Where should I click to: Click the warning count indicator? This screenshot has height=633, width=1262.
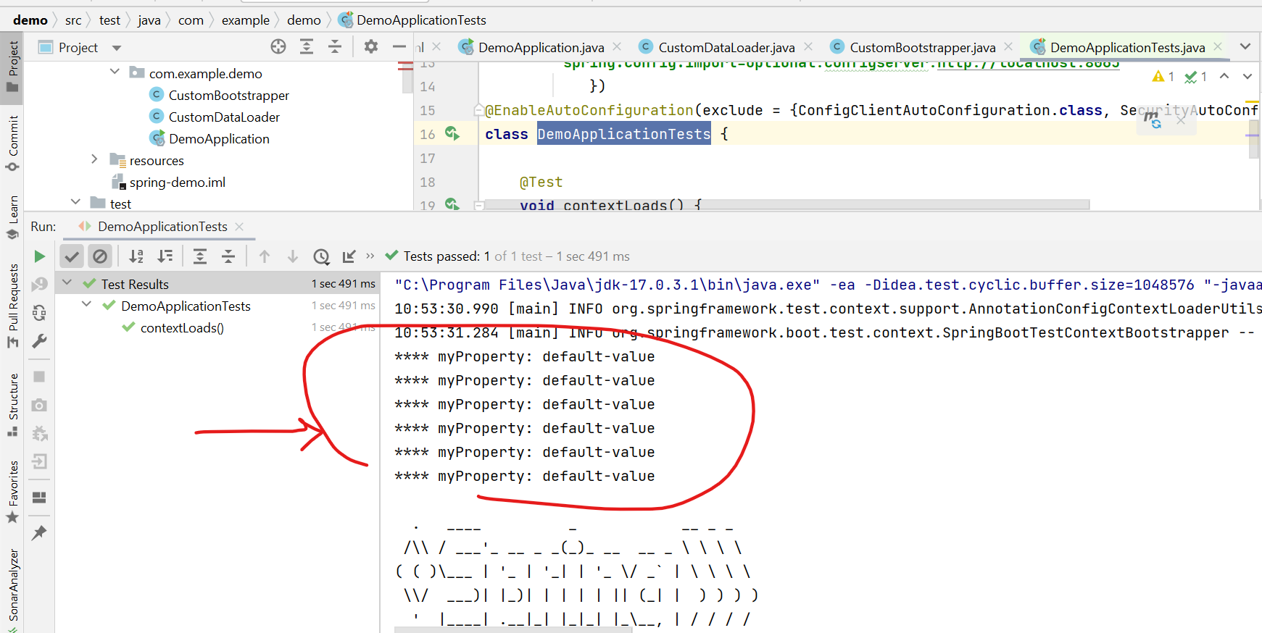tap(1163, 76)
